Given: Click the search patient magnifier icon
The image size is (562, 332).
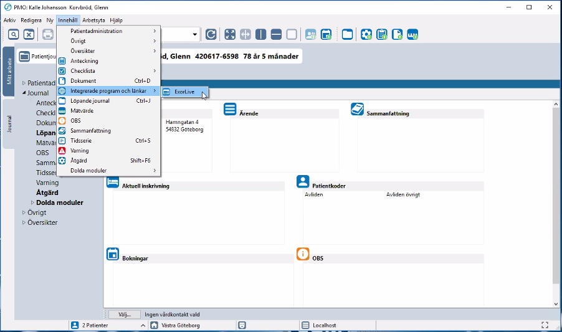Looking at the screenshot, I should tap(13, 34).
